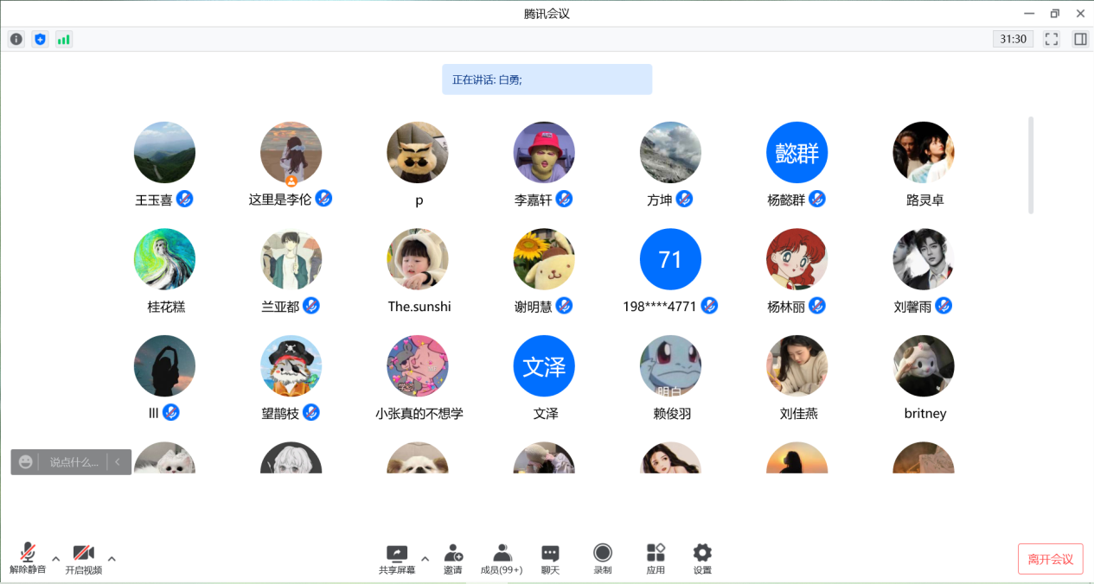Expand audio options arrow beside 解除静音
Image resolution: width=1094 pixels, height=584 pixels.
coord(56,558)
